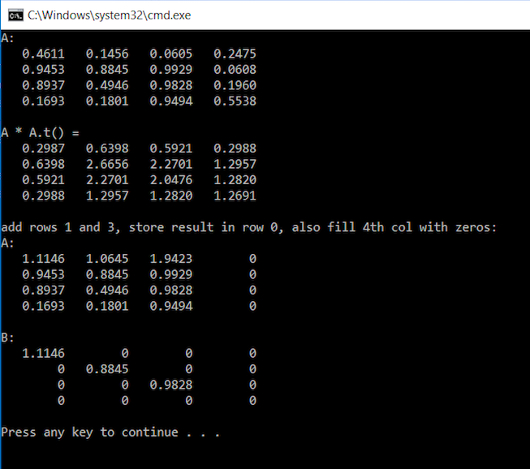Select the value 0.0608 in the first A matrix
The image size is (530, 469).
pos(235,70)
